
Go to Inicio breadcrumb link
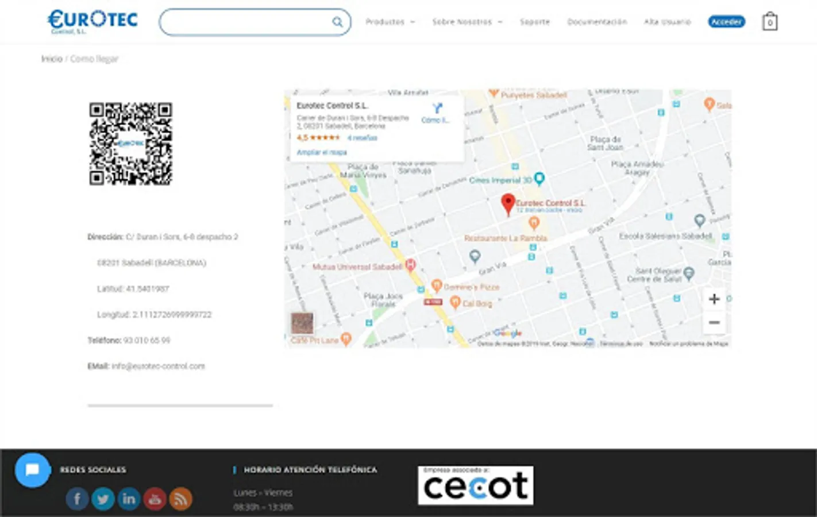click(52, 59)
